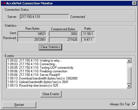
Task: Click the events list scroll up arrow
Action: click(x=129, y=61)
